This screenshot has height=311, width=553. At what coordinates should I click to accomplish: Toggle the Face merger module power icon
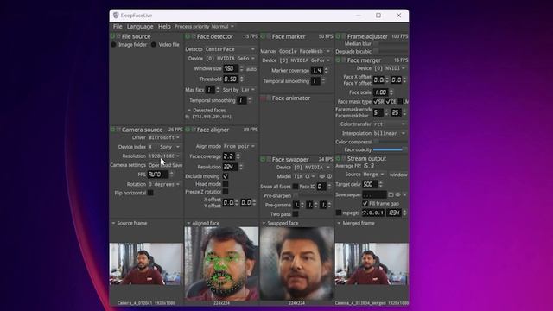point(338,60)
